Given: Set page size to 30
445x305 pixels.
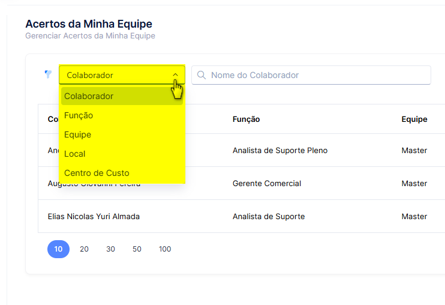Looking at the screenshot, I should (x=111, y=249).
